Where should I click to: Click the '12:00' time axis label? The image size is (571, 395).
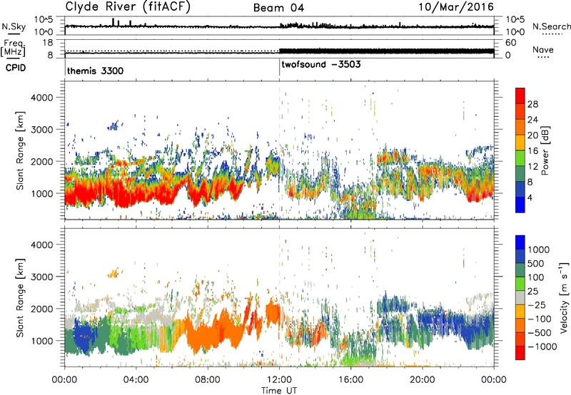coord(279,380)
